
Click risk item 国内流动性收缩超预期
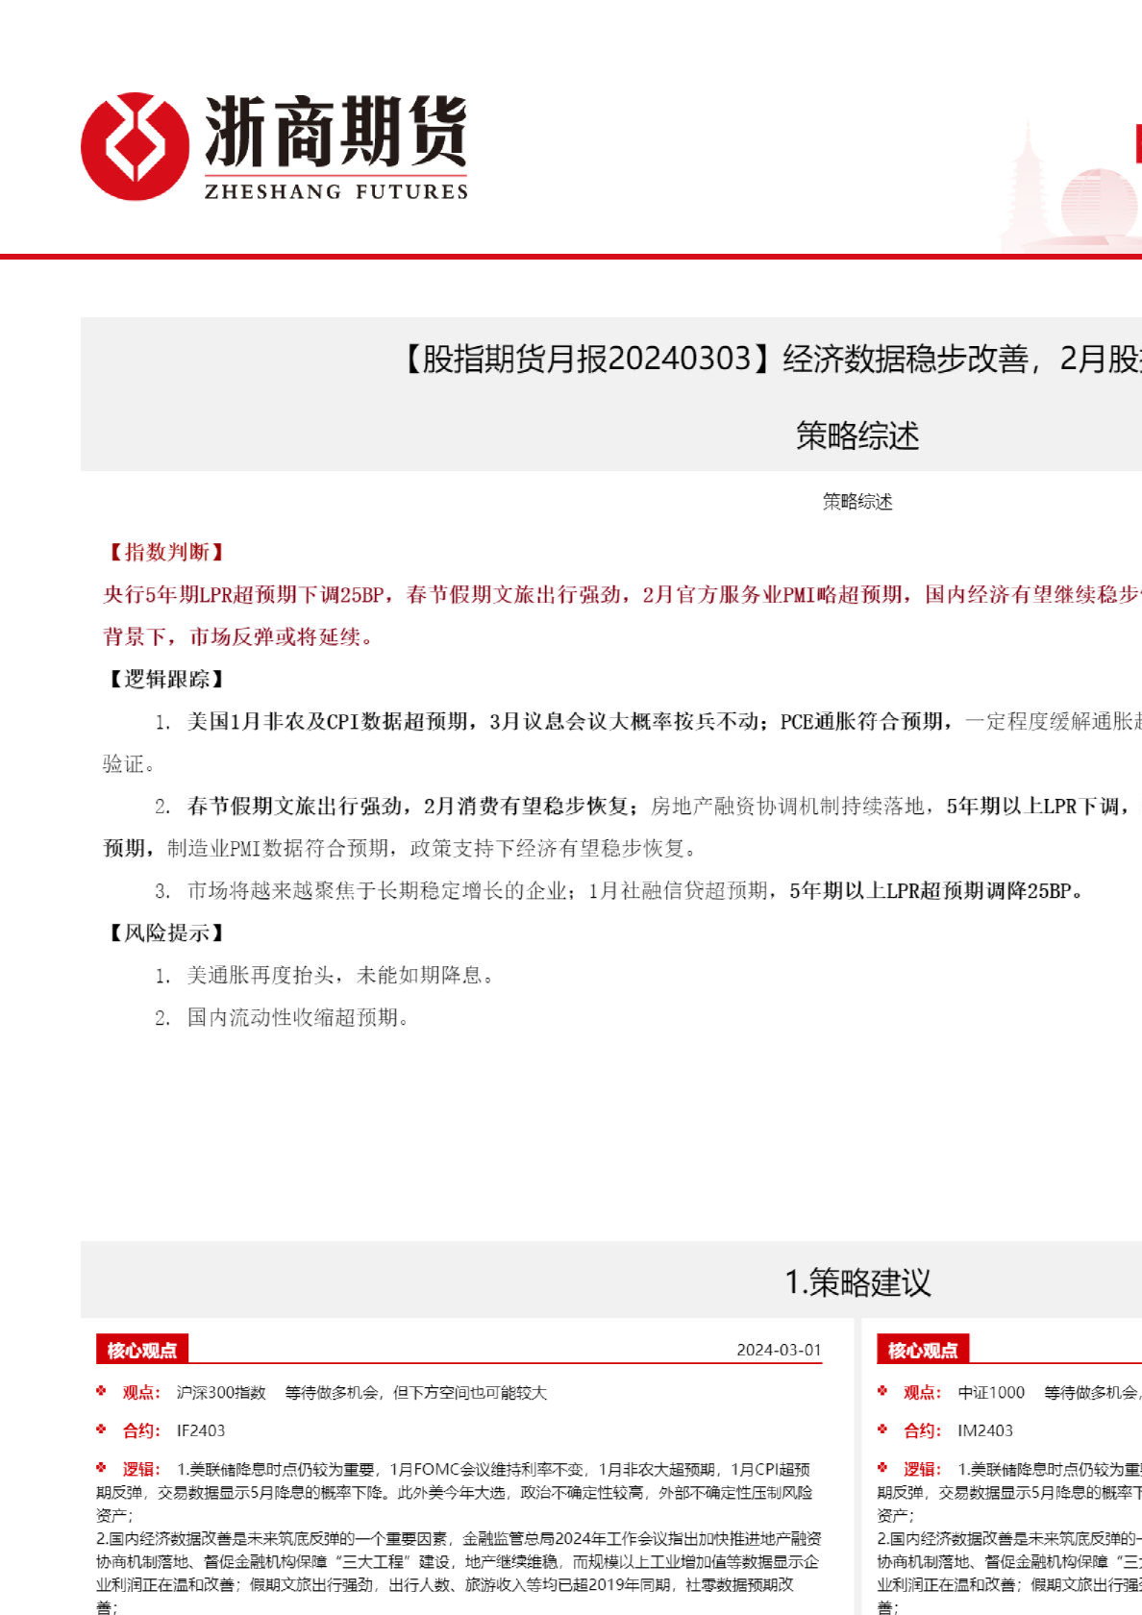tap(297, 1017)
